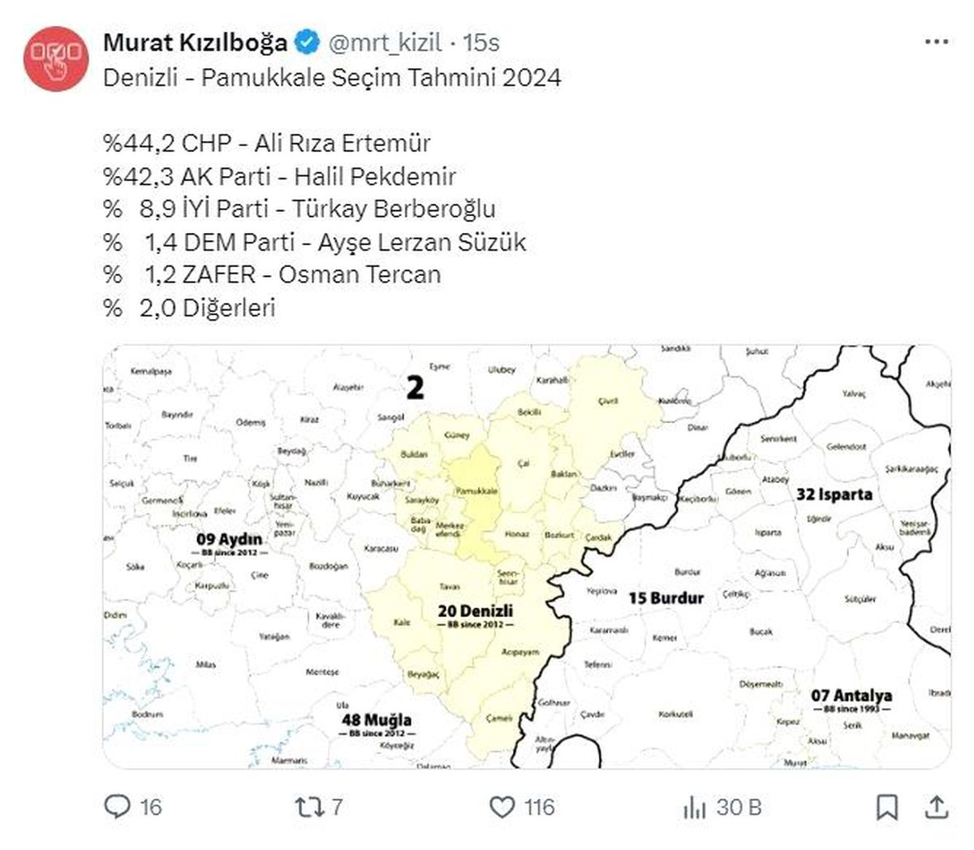Click the tweet title text line
This screenshot has height=850, width=974.
(x=332, y=77)
